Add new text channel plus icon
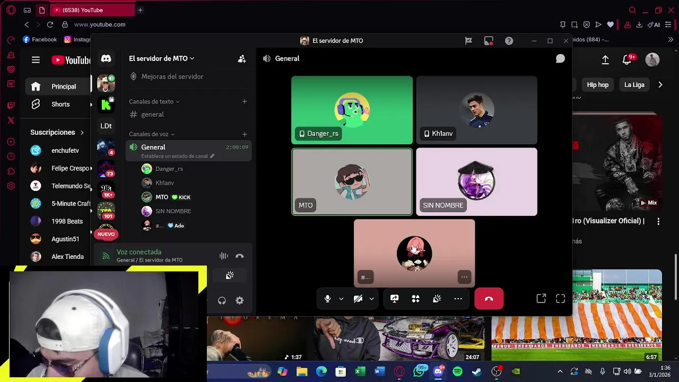This screenshot has width=679, height=382. click(x=245, y=101)
